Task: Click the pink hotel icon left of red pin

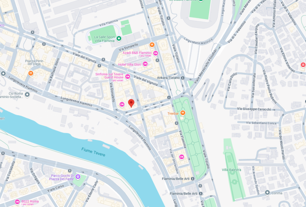Action: pos(122,104)
